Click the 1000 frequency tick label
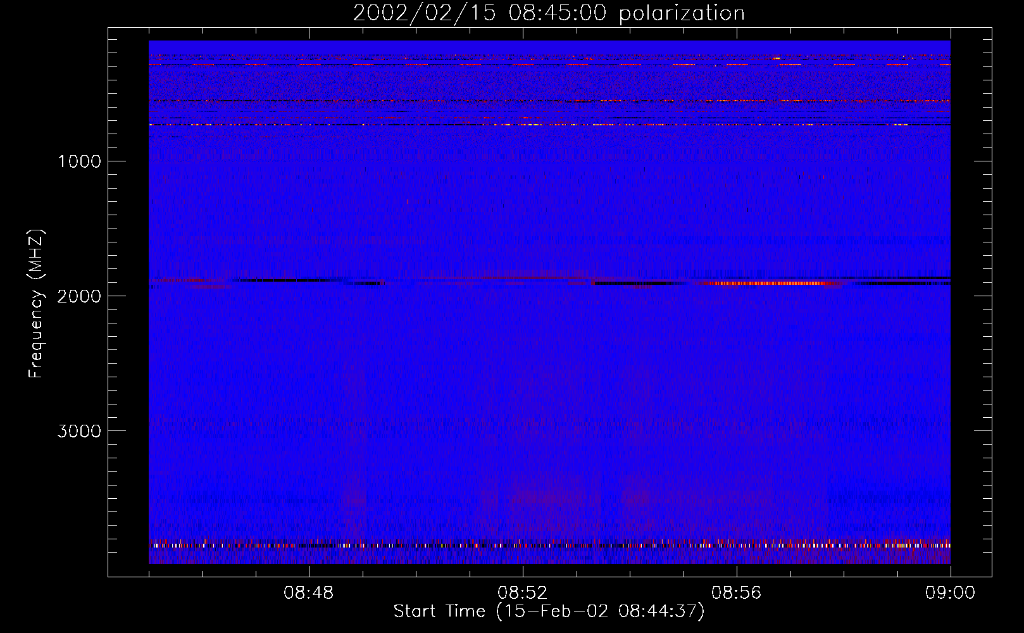The image size is (1024, 633). [x=79, y=161]
